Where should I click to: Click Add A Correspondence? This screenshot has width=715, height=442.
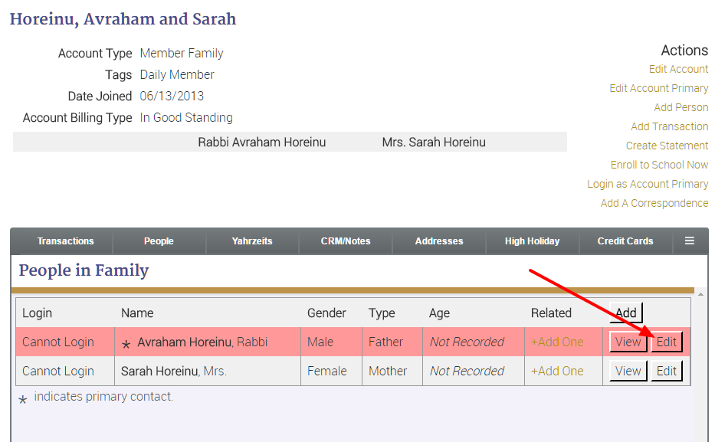654,203
